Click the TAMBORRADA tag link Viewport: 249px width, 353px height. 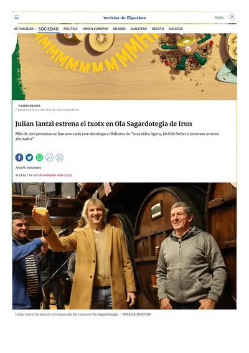[29, 105]
